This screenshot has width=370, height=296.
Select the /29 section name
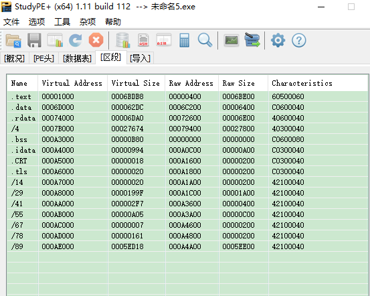point(17,193)
